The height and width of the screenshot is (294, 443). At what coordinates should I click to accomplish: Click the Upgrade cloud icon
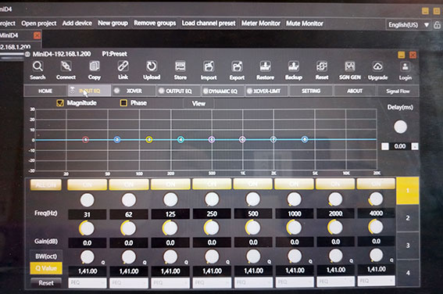377,66
